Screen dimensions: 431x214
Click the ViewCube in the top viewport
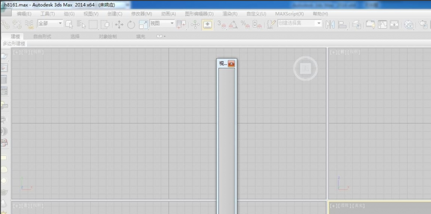coord(306,68)
